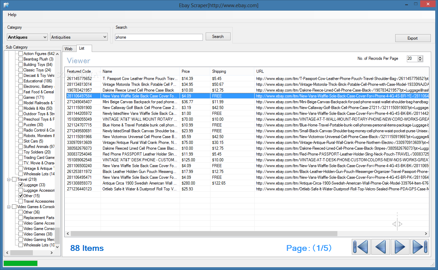Select row with code 261145775652

tap(247, 79)
